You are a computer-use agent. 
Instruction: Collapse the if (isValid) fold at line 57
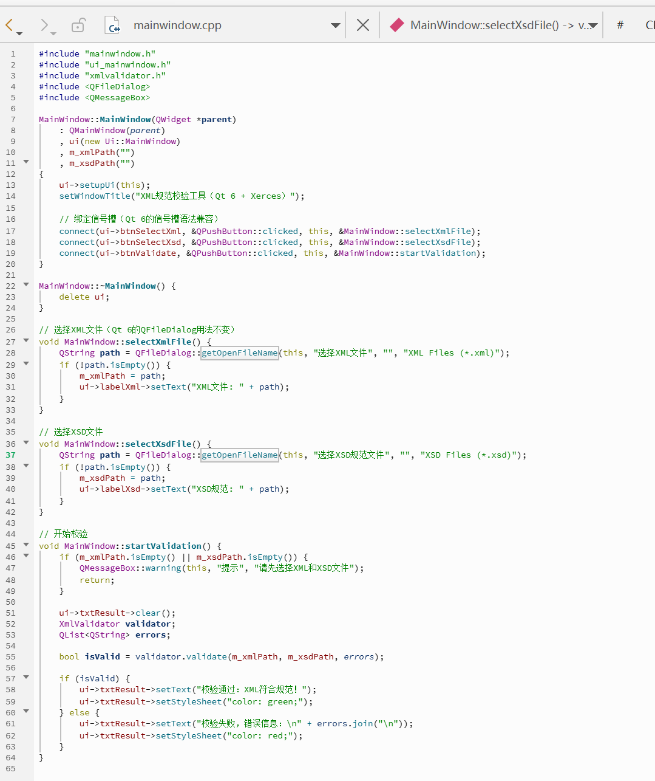click(x=26, y=677)
